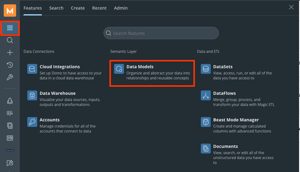
Task: Click the Data Warehouse cube icon
Action: point(32,95)
